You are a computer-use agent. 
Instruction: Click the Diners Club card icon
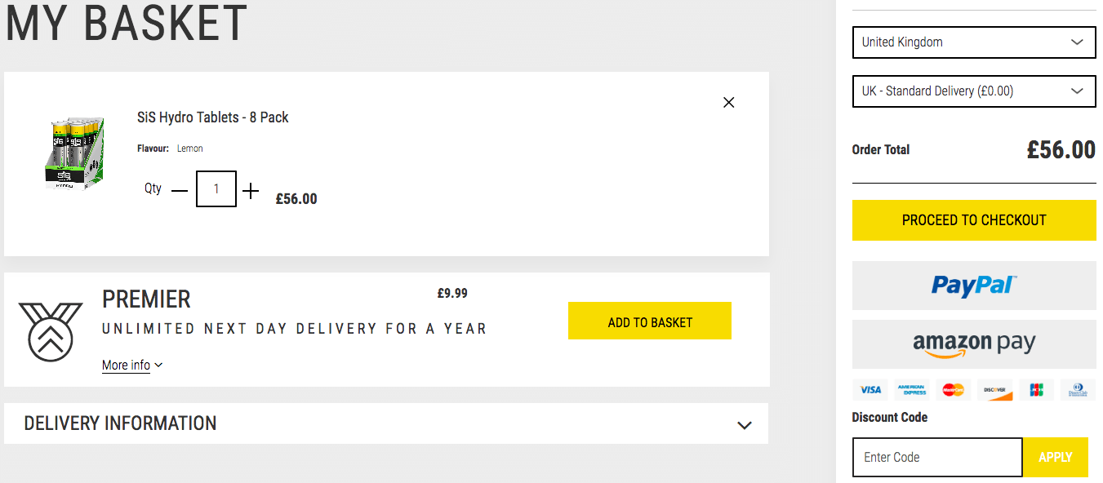pyautogui.click(x=1079, y=390)
